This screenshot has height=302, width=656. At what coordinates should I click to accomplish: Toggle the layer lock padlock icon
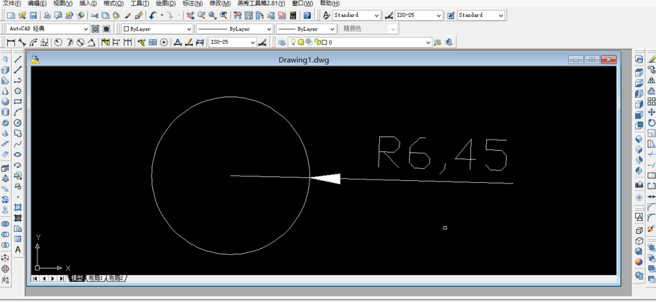tap(317, 42)
